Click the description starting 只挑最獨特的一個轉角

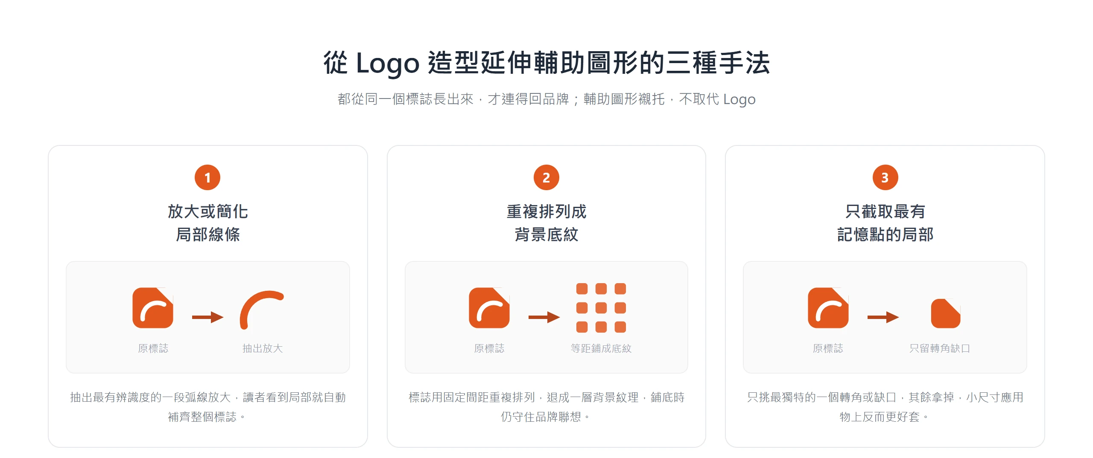[886, 407]
